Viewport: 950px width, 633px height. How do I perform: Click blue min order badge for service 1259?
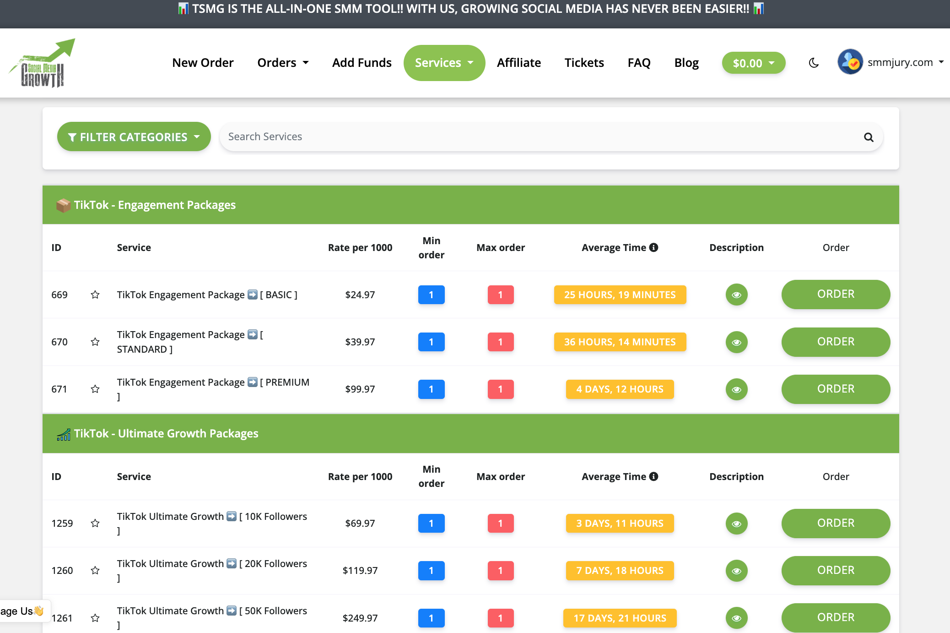point(432,524)
